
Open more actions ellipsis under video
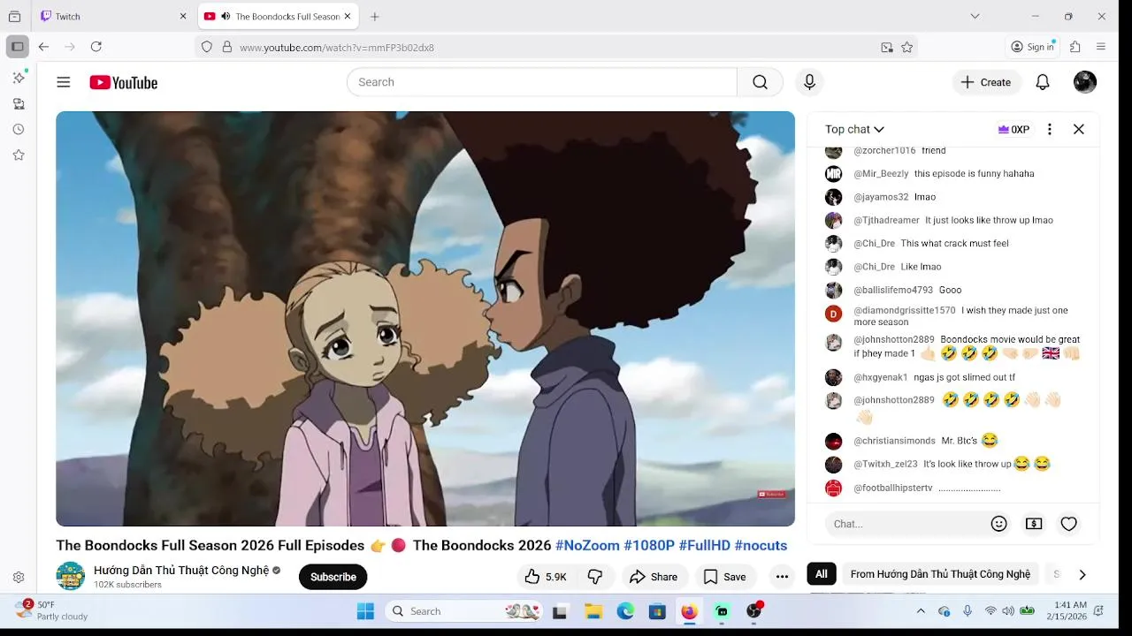[x=782, y=577]
